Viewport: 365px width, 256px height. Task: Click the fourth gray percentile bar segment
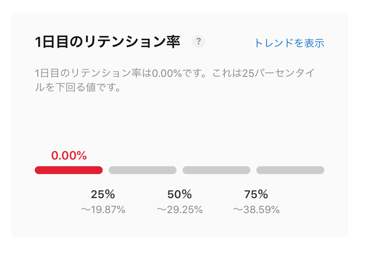290,170
